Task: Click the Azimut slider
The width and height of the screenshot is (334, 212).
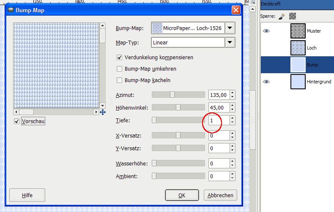Action: pyautogui.click(x=178, y=95)
